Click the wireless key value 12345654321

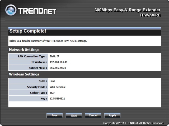[57, 99]
